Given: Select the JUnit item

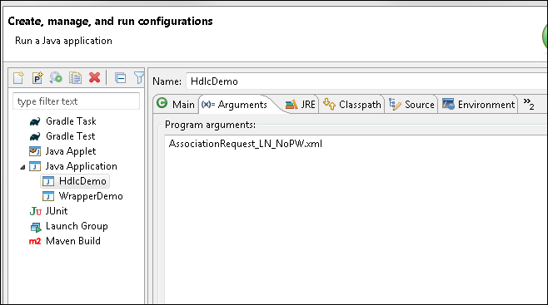Looking at the screenshot, I should 57,211.
